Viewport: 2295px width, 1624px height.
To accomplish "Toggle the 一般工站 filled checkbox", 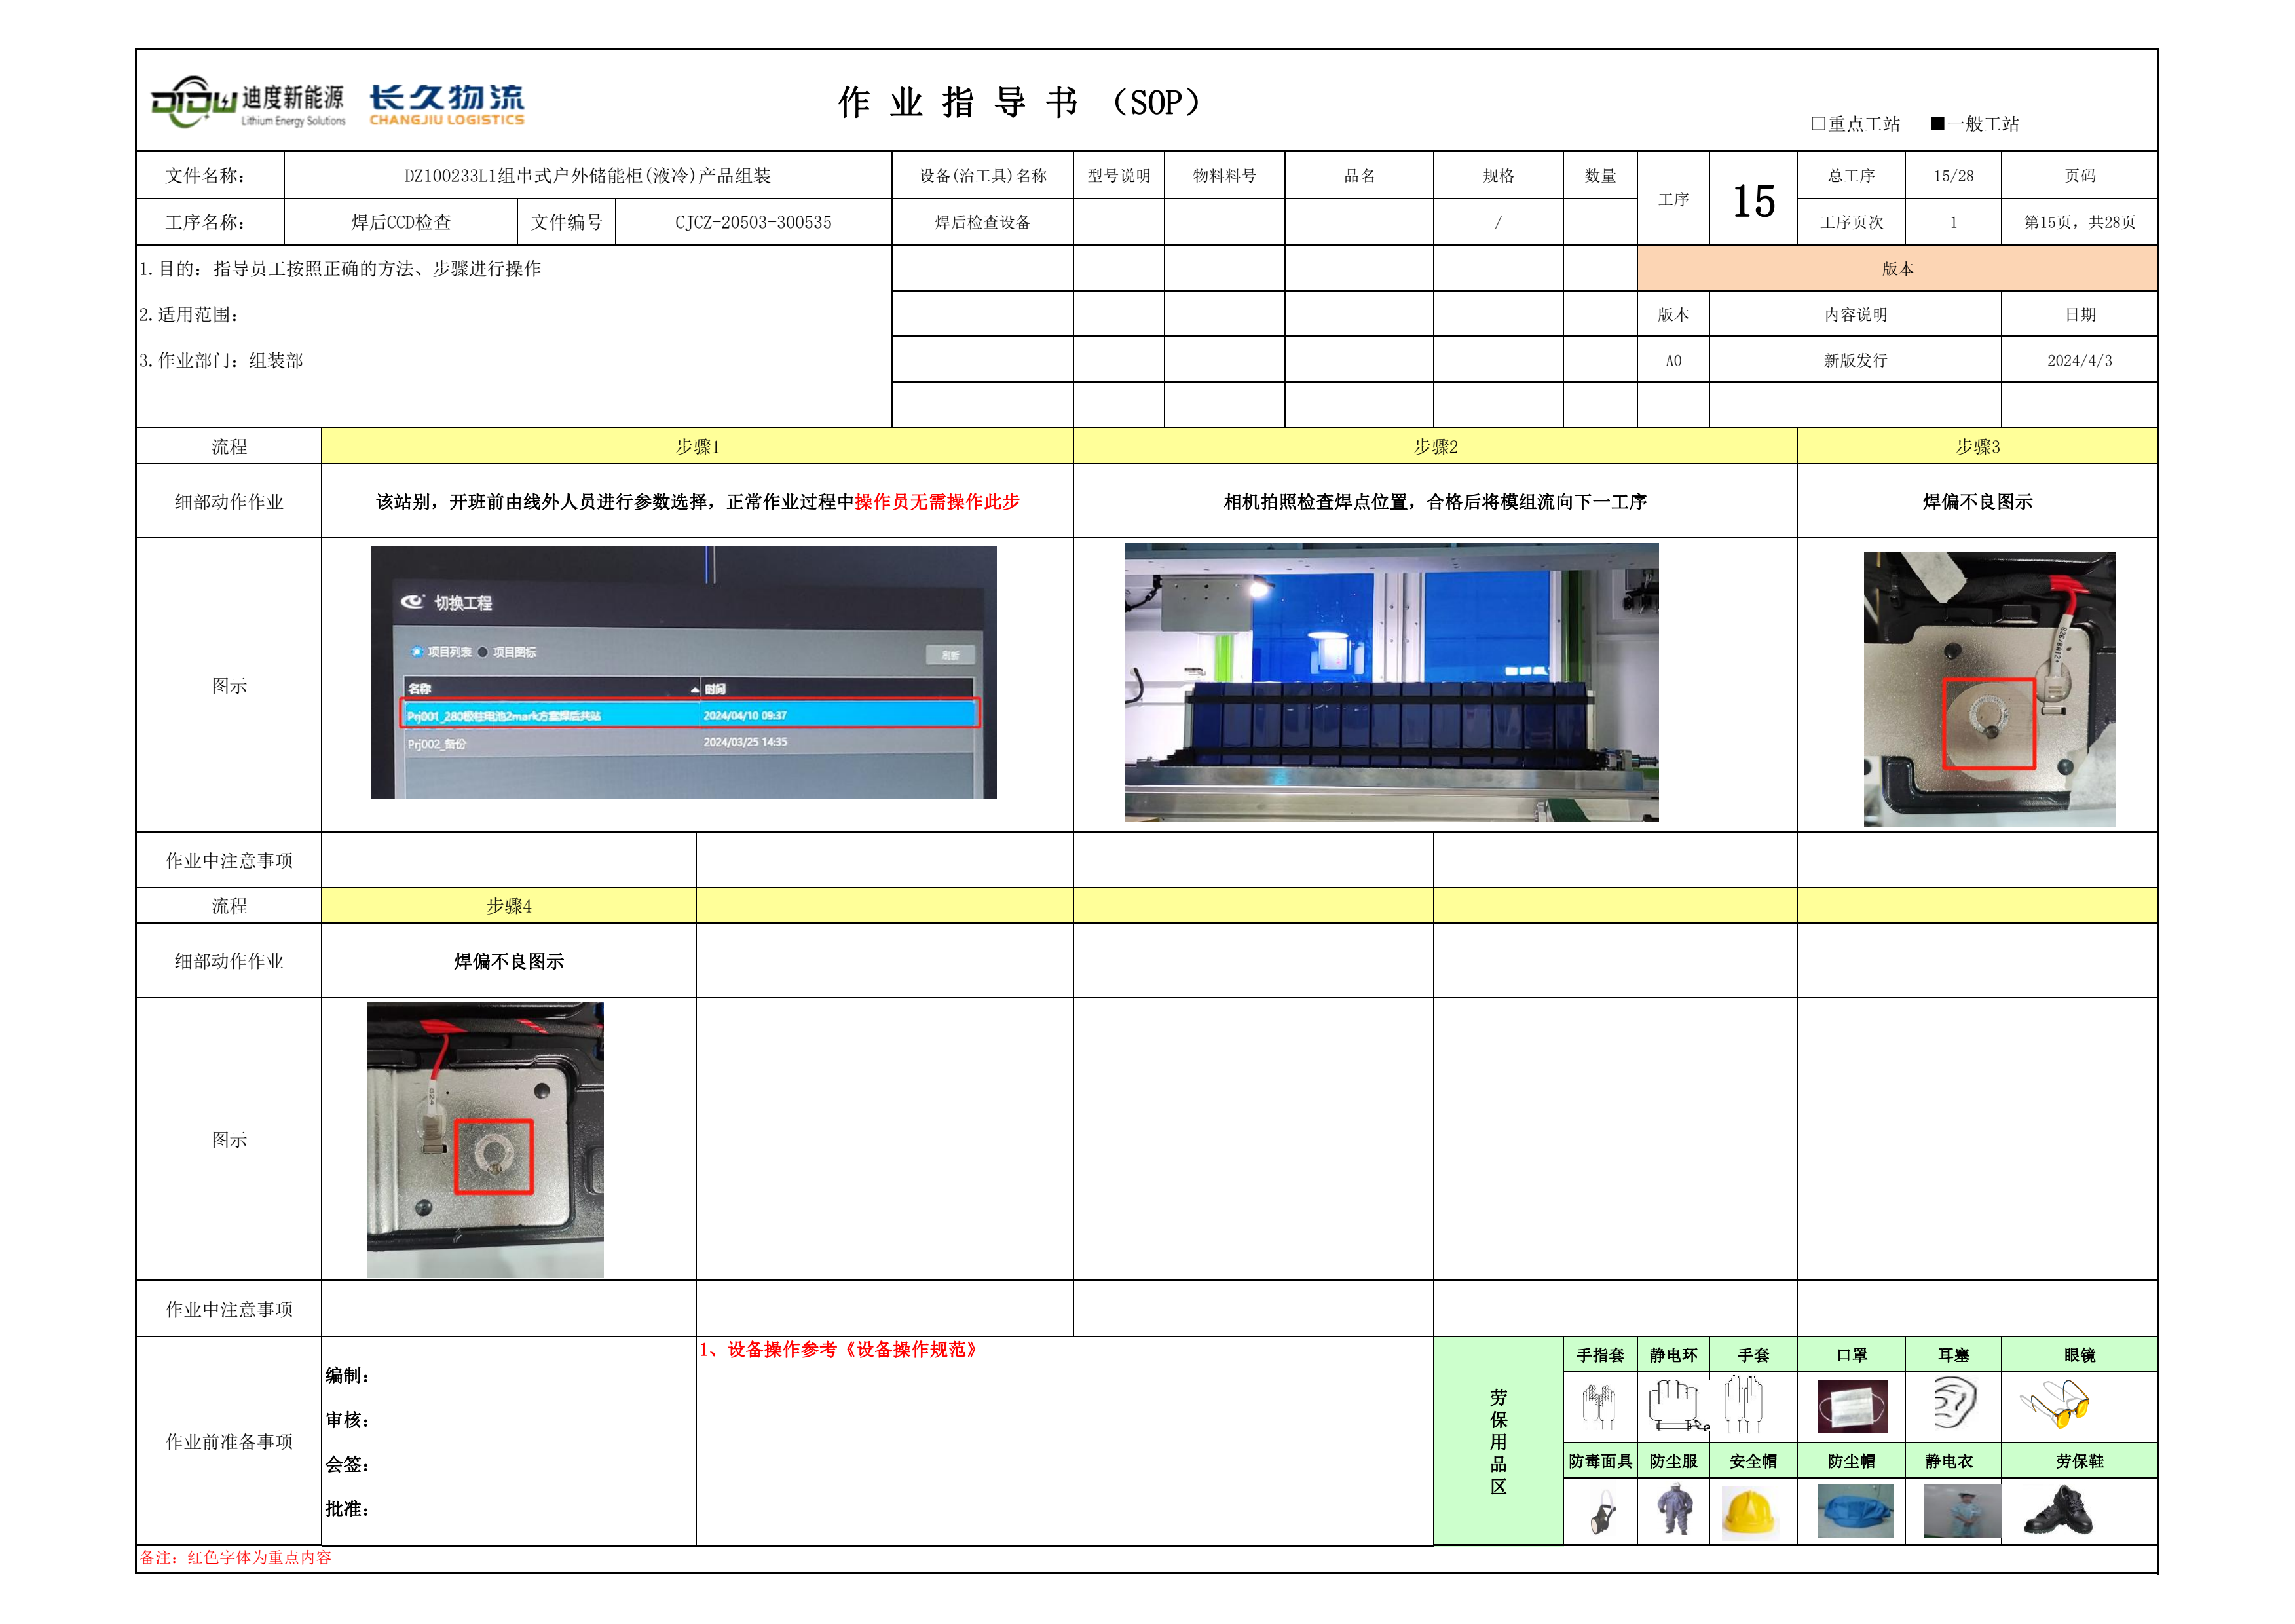I will [x=1937, y=124].
